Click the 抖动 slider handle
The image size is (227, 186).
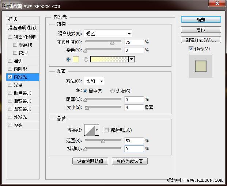click(86, 149)
